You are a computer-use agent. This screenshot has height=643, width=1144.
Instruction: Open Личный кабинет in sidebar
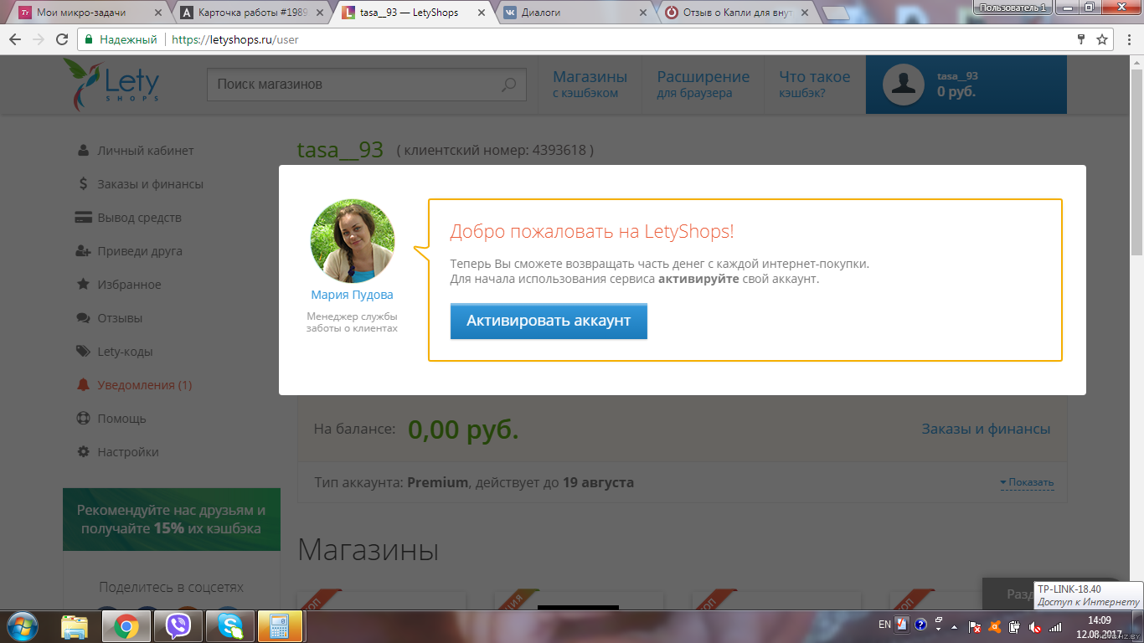pos(145,151)
